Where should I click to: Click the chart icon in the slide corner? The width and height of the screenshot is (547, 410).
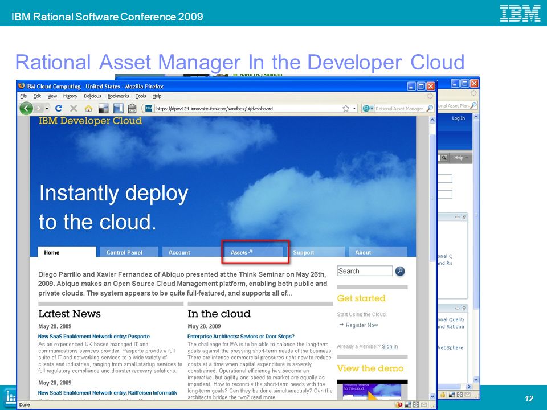(10, 397)
